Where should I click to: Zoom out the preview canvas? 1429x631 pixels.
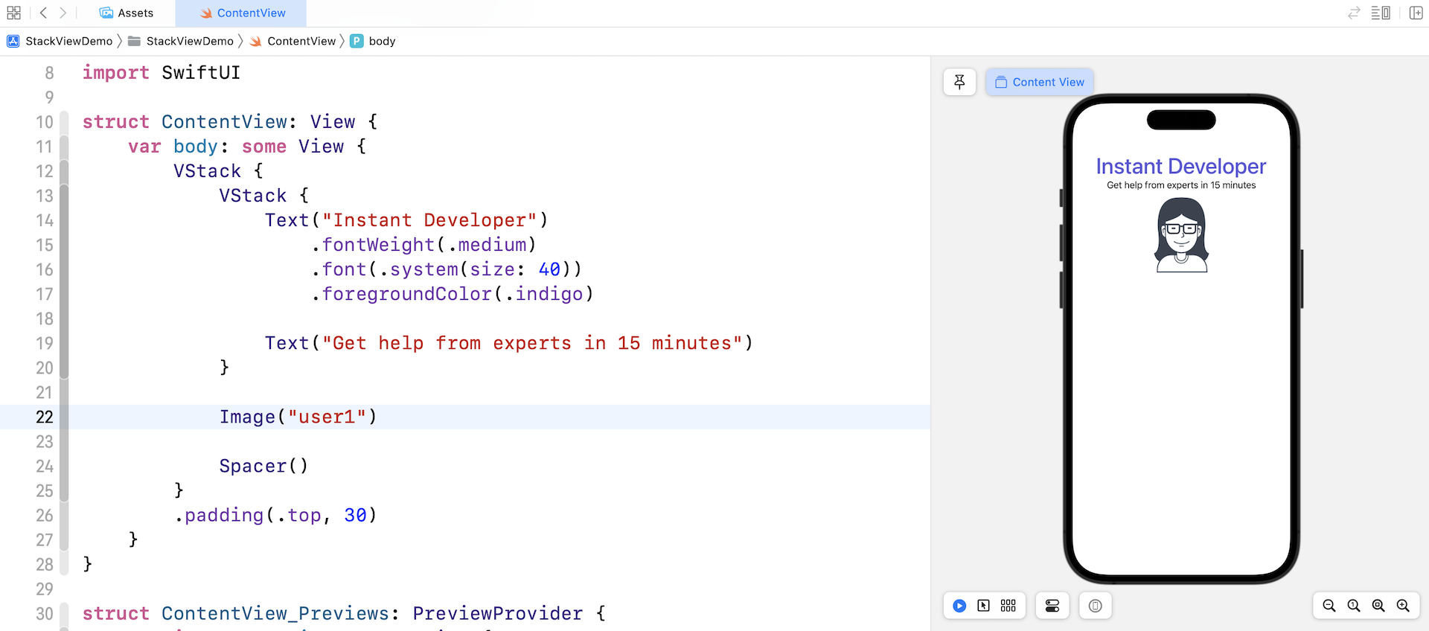[1329, 606]
